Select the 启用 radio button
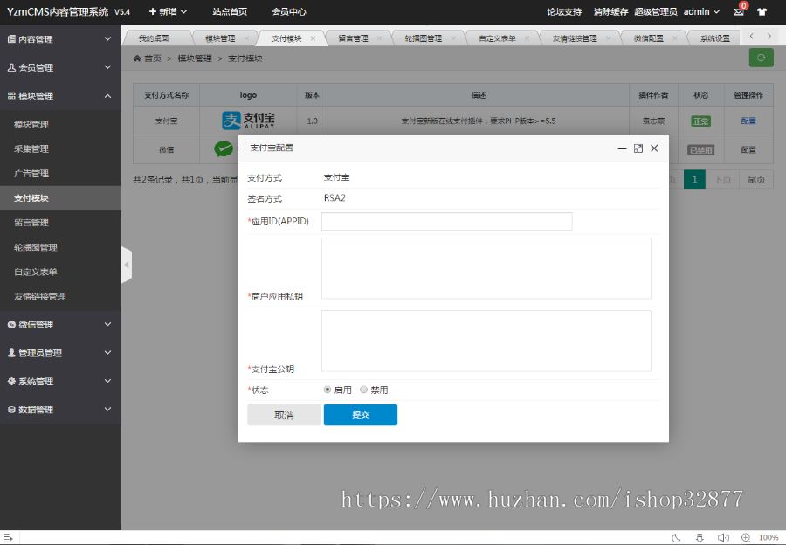The height and width of the screenshot is (545, 786). click(328, 390)
